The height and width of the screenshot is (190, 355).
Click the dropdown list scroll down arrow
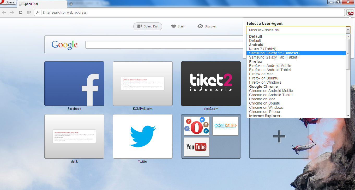[x=348, y=116]
